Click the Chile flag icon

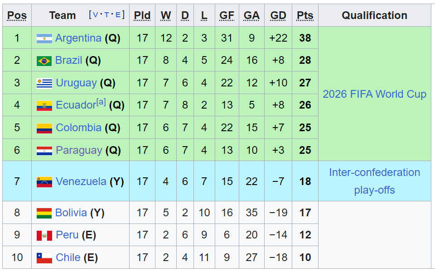(x=44, y=258)
